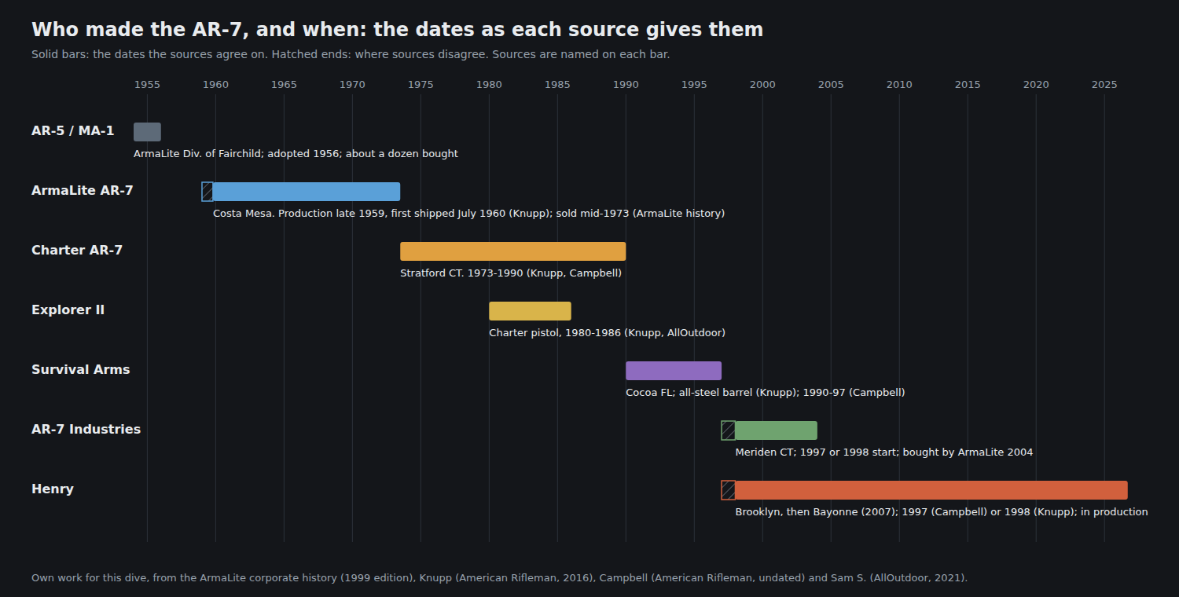The height and width of the screenshot is (597, 1179).
Task: Click the 'Charter AR-7' row label
Action: (77, 251)
